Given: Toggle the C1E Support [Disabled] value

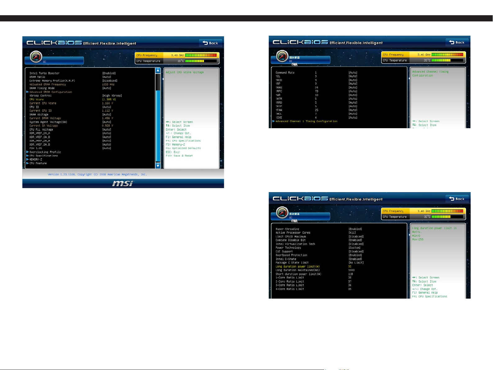Looking at the screenshot, I should point(356,251).
